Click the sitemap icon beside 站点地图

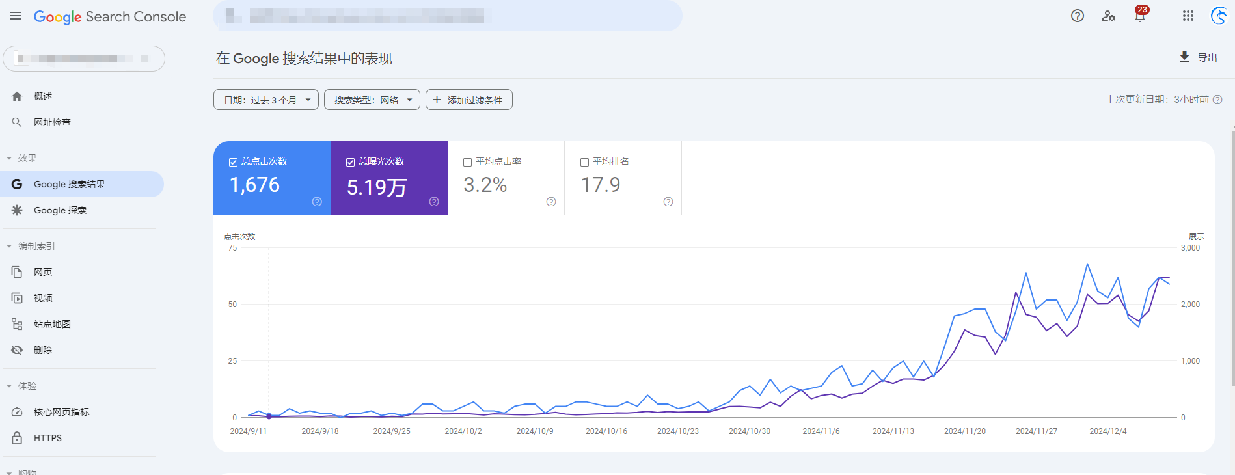pos(17,324)
